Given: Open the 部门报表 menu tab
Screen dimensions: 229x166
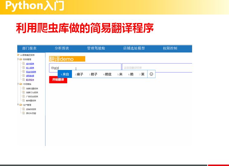Looking at the screenshot, I should point(29,48).
